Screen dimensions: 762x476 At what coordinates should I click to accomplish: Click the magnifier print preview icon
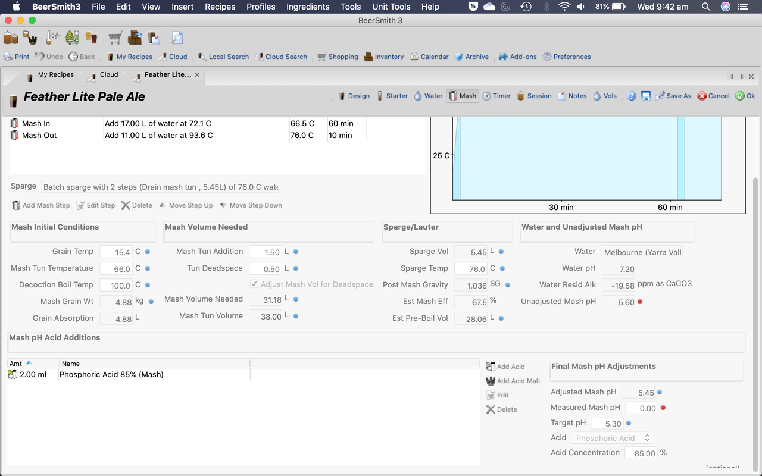pyautogui.click(x=177, y=37)
